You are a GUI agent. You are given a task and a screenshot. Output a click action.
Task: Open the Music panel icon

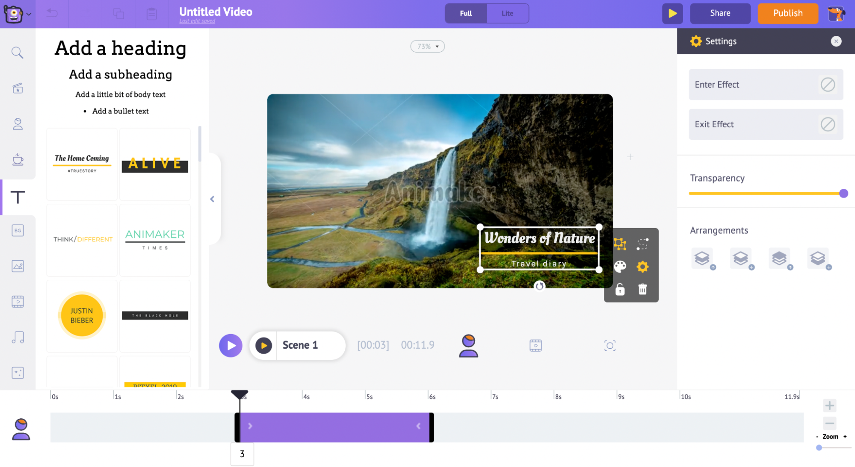coord(17,337)
